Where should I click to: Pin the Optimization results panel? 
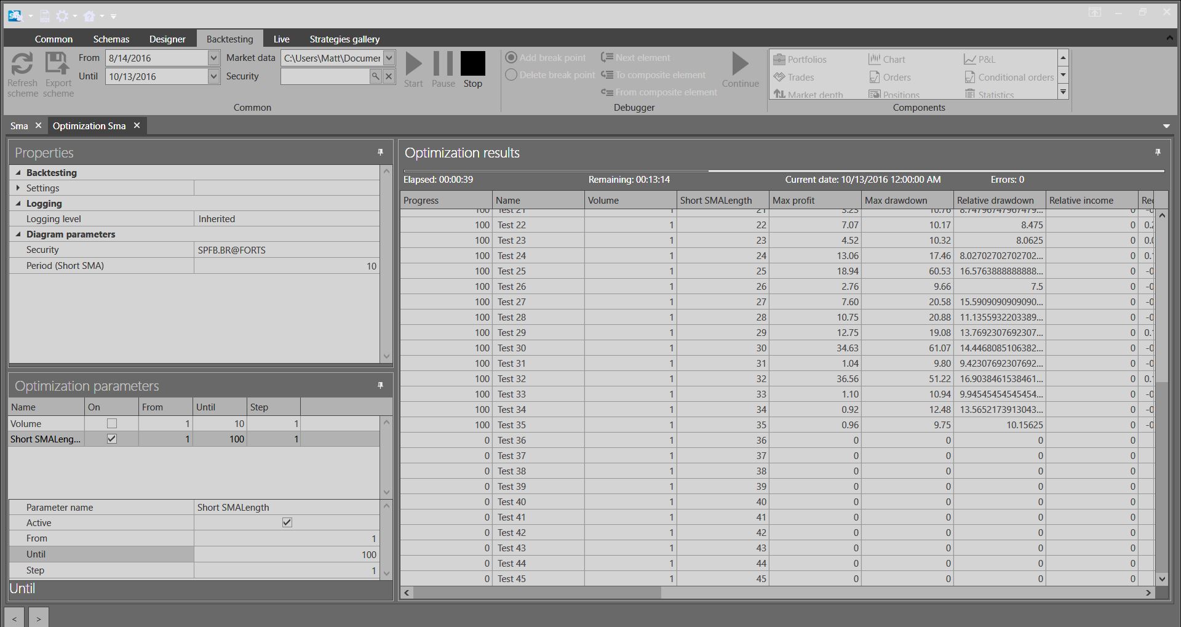tap(1158, 152)
